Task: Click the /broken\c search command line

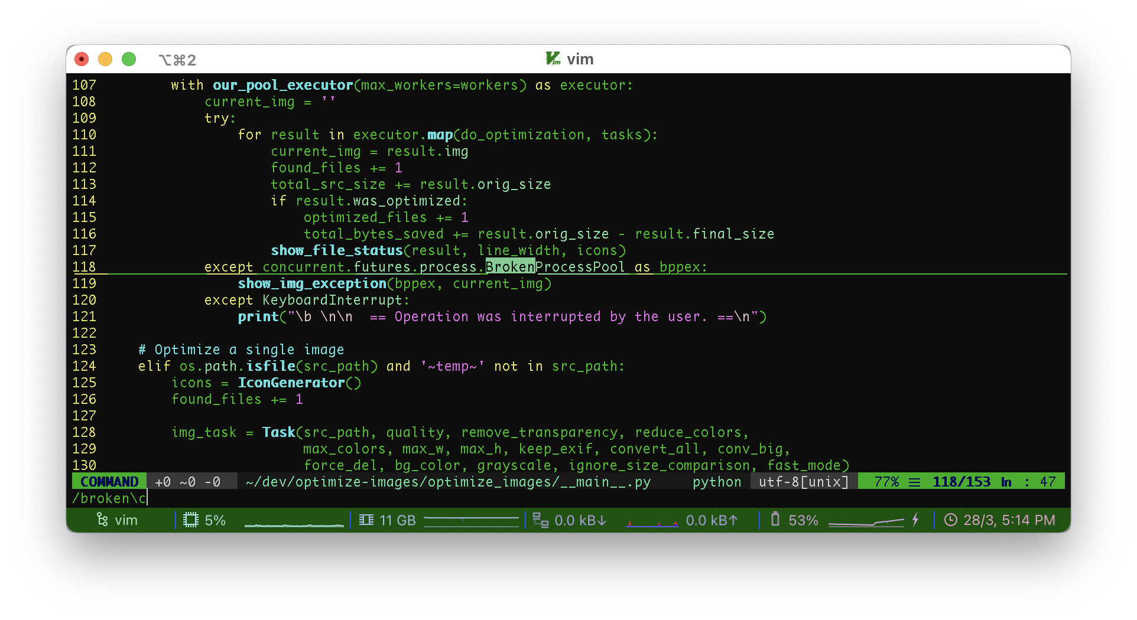Action: coord(109,498)
